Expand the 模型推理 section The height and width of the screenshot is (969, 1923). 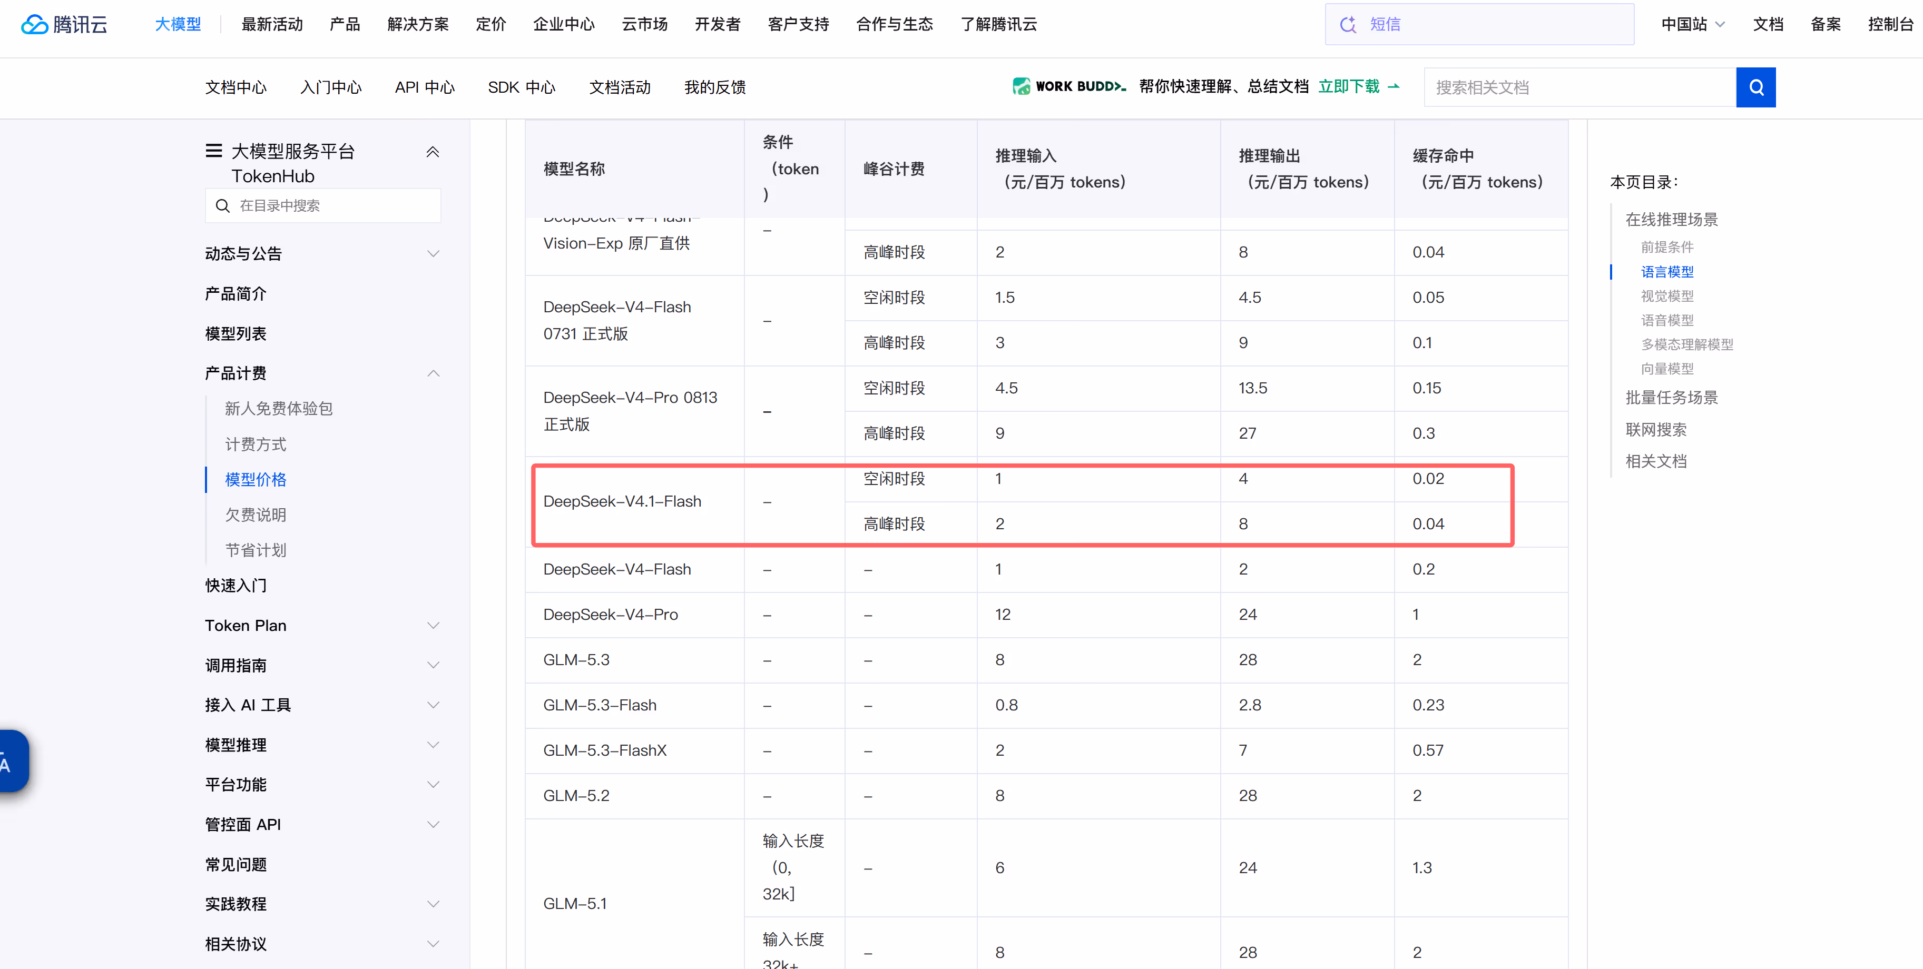pyautogui.click(x=433, y=745)
